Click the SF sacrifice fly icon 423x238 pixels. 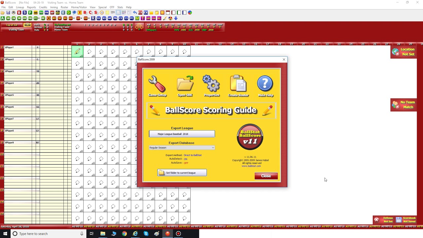[x=59, y=18]
